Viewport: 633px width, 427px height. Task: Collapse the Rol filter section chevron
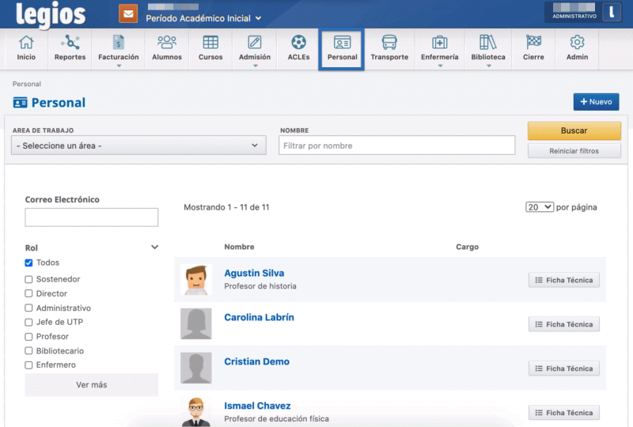[154, 248]
